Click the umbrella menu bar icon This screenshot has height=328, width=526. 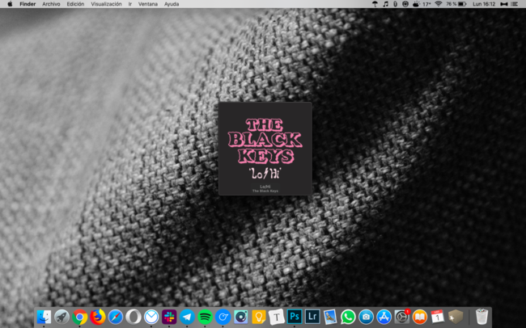[375, 4]
